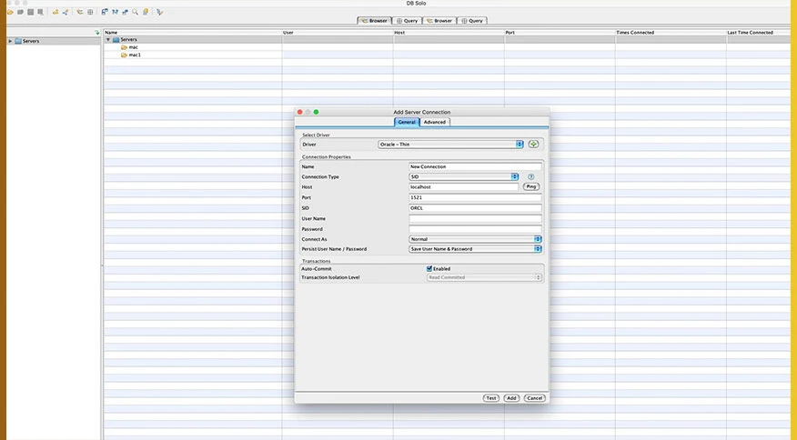Switch to the Advanced tab in dialog

435,122
